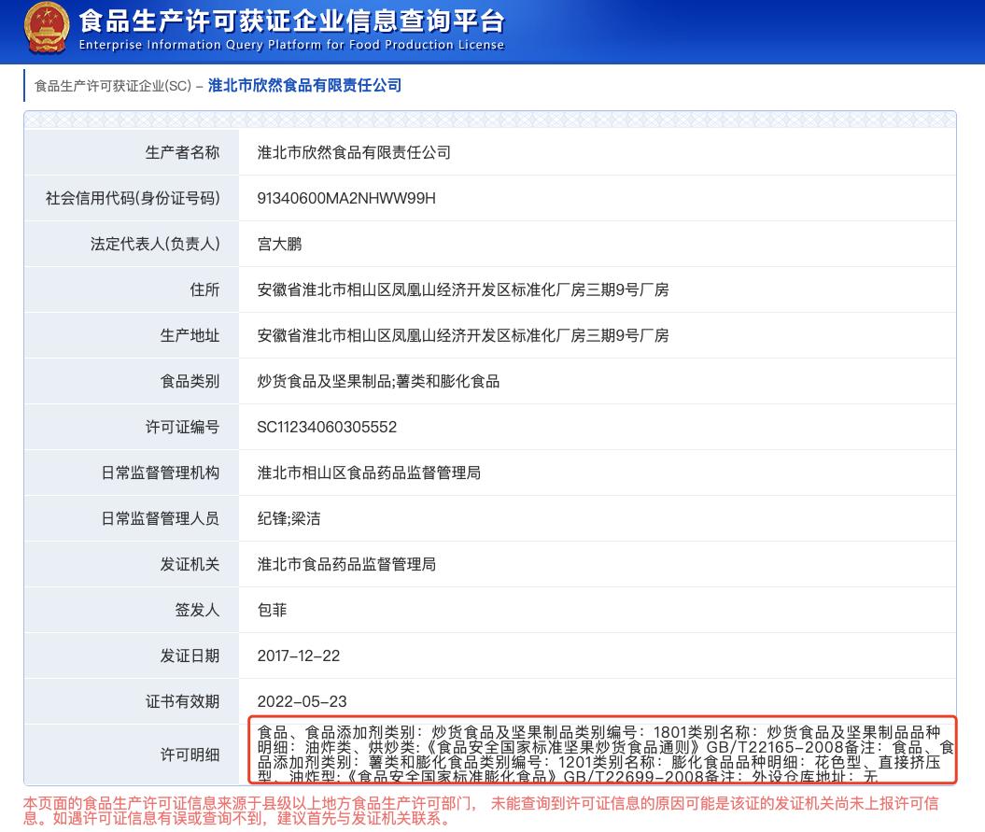985x832 pixels.
Task: Select the signer name 包菲
Action: (269, 610)
